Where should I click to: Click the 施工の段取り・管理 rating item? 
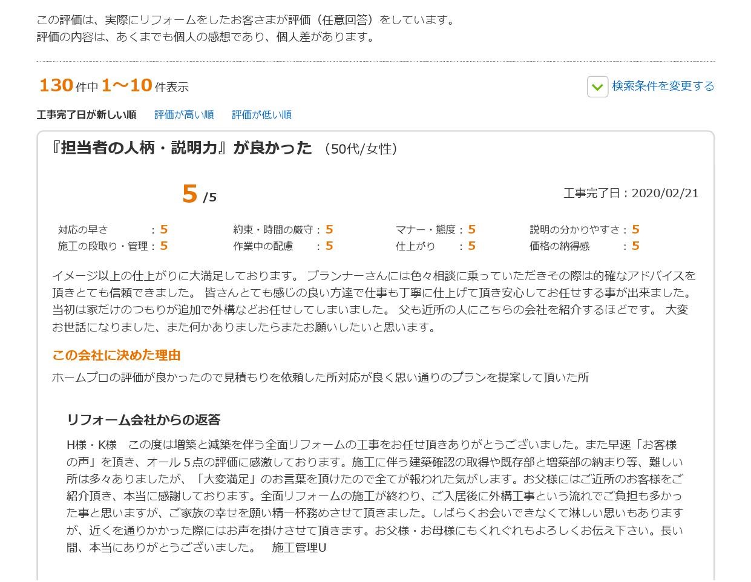click(113, 246)
